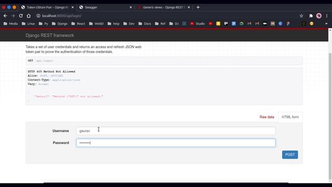Open a new browser tab
Image resolution: width=332 pixels, height=187 pixels.
(198, 7)
